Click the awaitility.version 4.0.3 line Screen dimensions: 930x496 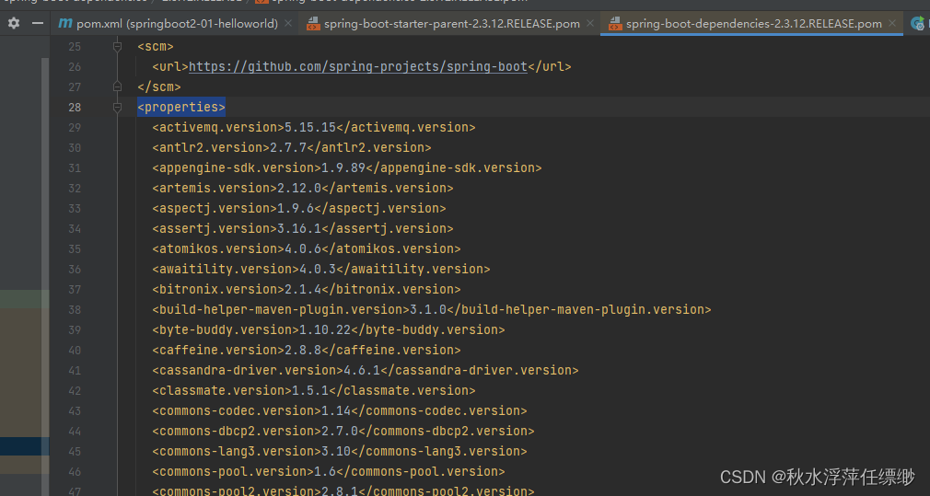(x=320, y=269)
